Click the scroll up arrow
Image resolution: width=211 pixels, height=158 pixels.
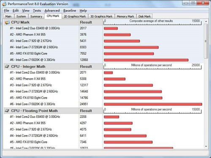coord(206,21)
